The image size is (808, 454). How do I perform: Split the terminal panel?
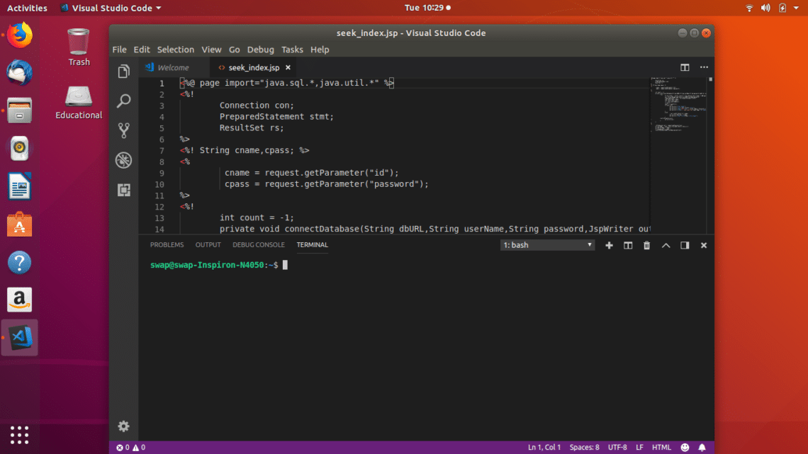click(628, 246)
